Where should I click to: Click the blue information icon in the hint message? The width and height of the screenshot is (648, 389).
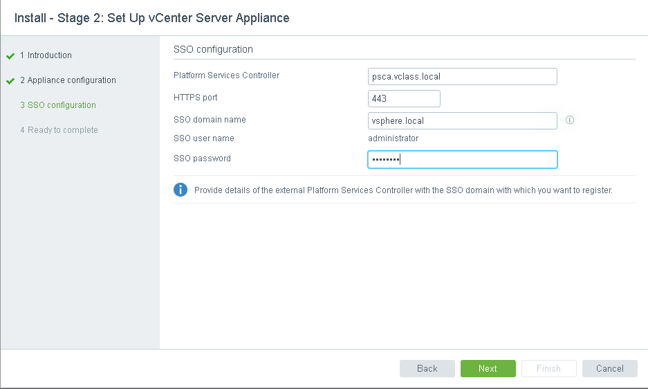[180, 190]
